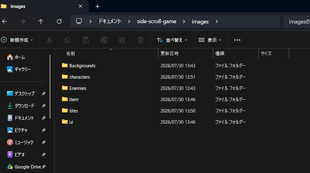The width and height of the screenshot is (310, 173).
Task: Select the characters folder
Action: coord(76,77)
